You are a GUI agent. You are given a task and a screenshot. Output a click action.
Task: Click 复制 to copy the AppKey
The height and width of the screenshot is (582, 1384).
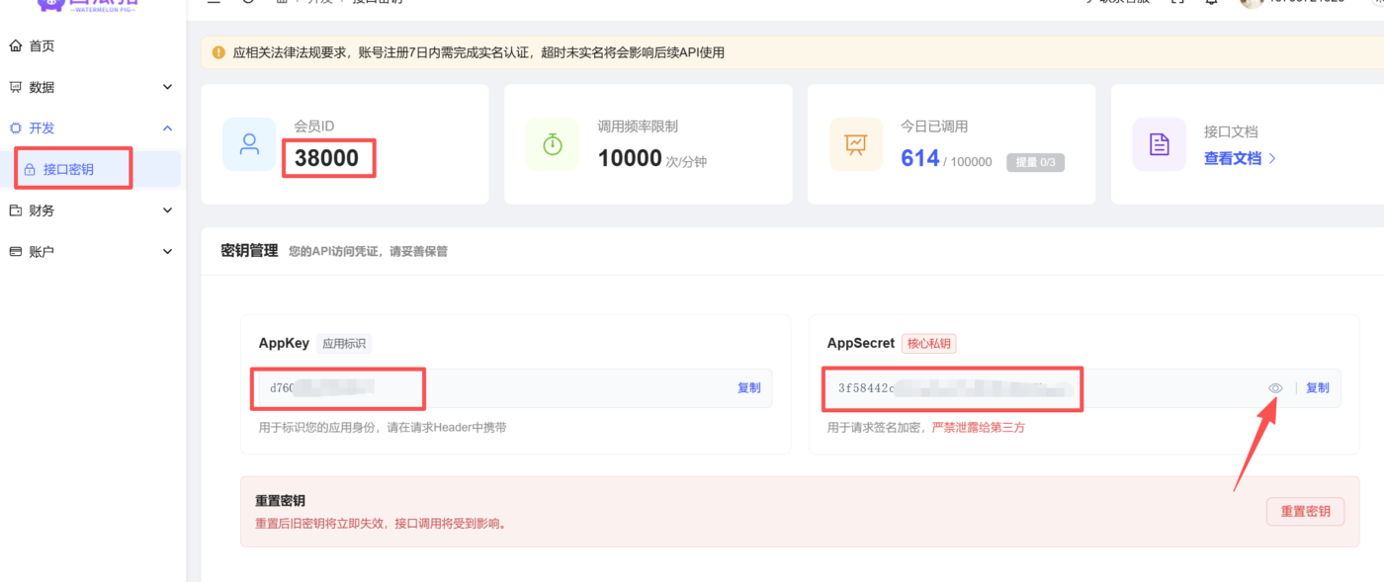point(748,387)
